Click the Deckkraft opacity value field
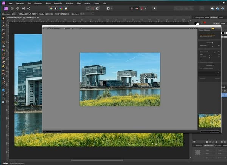Viewport: 227px width, 165px height. [223, 23]
